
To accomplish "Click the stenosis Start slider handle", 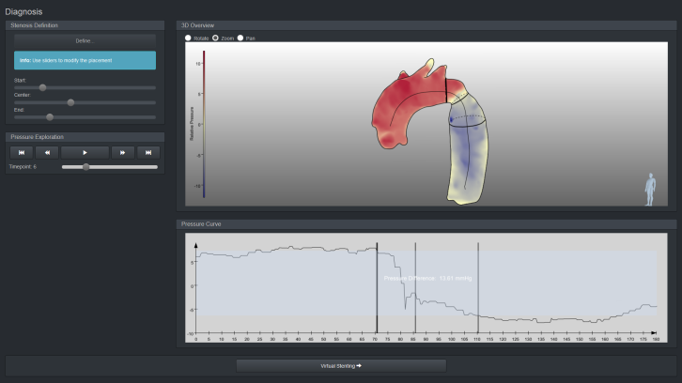I will (42, 87).
